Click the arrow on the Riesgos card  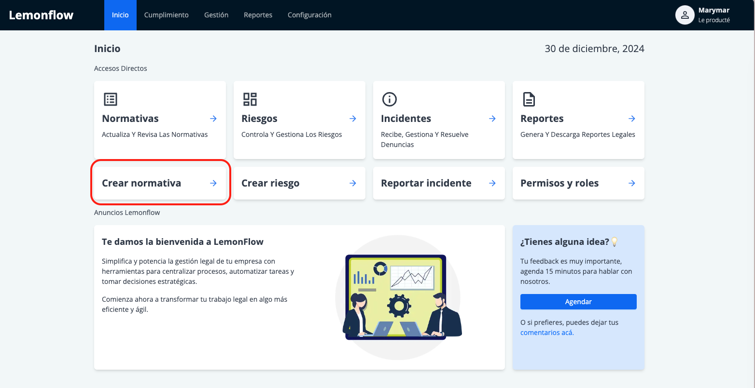pyautogui.click(x=353, y=119)
